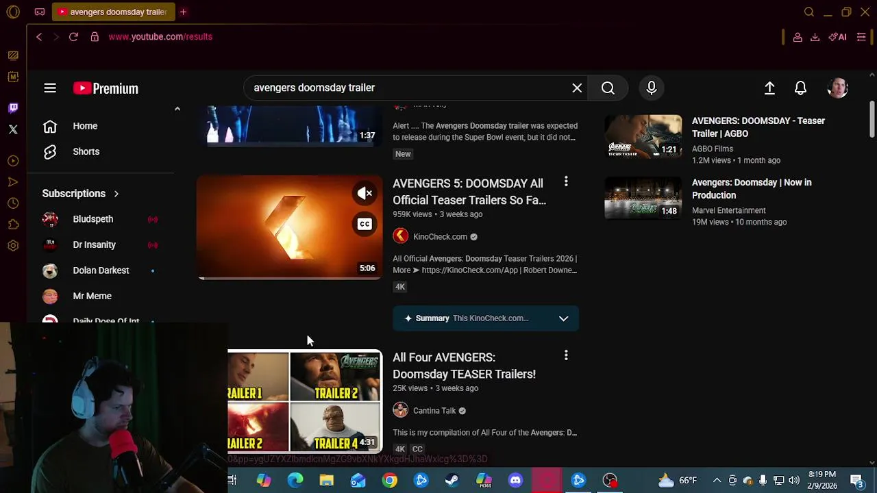
Task: Open GX Corner controller icon
Action: (40, 12)
